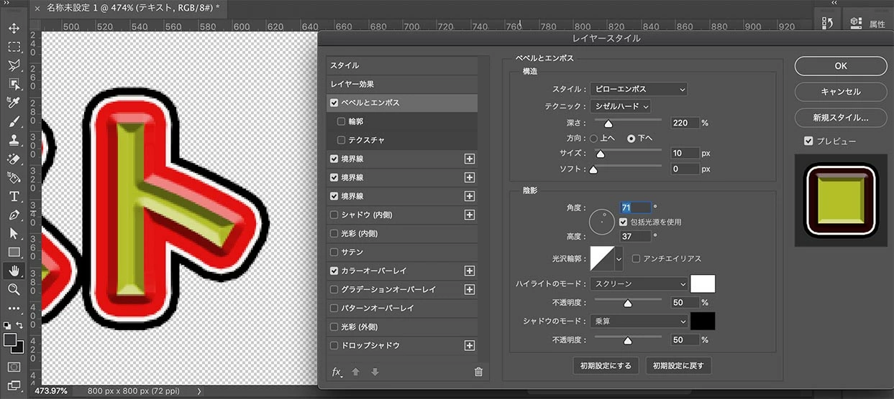Open the history panel icon at top right
Image resolution: width=894 pixels, height=399 pixels.
coord(827,23)
